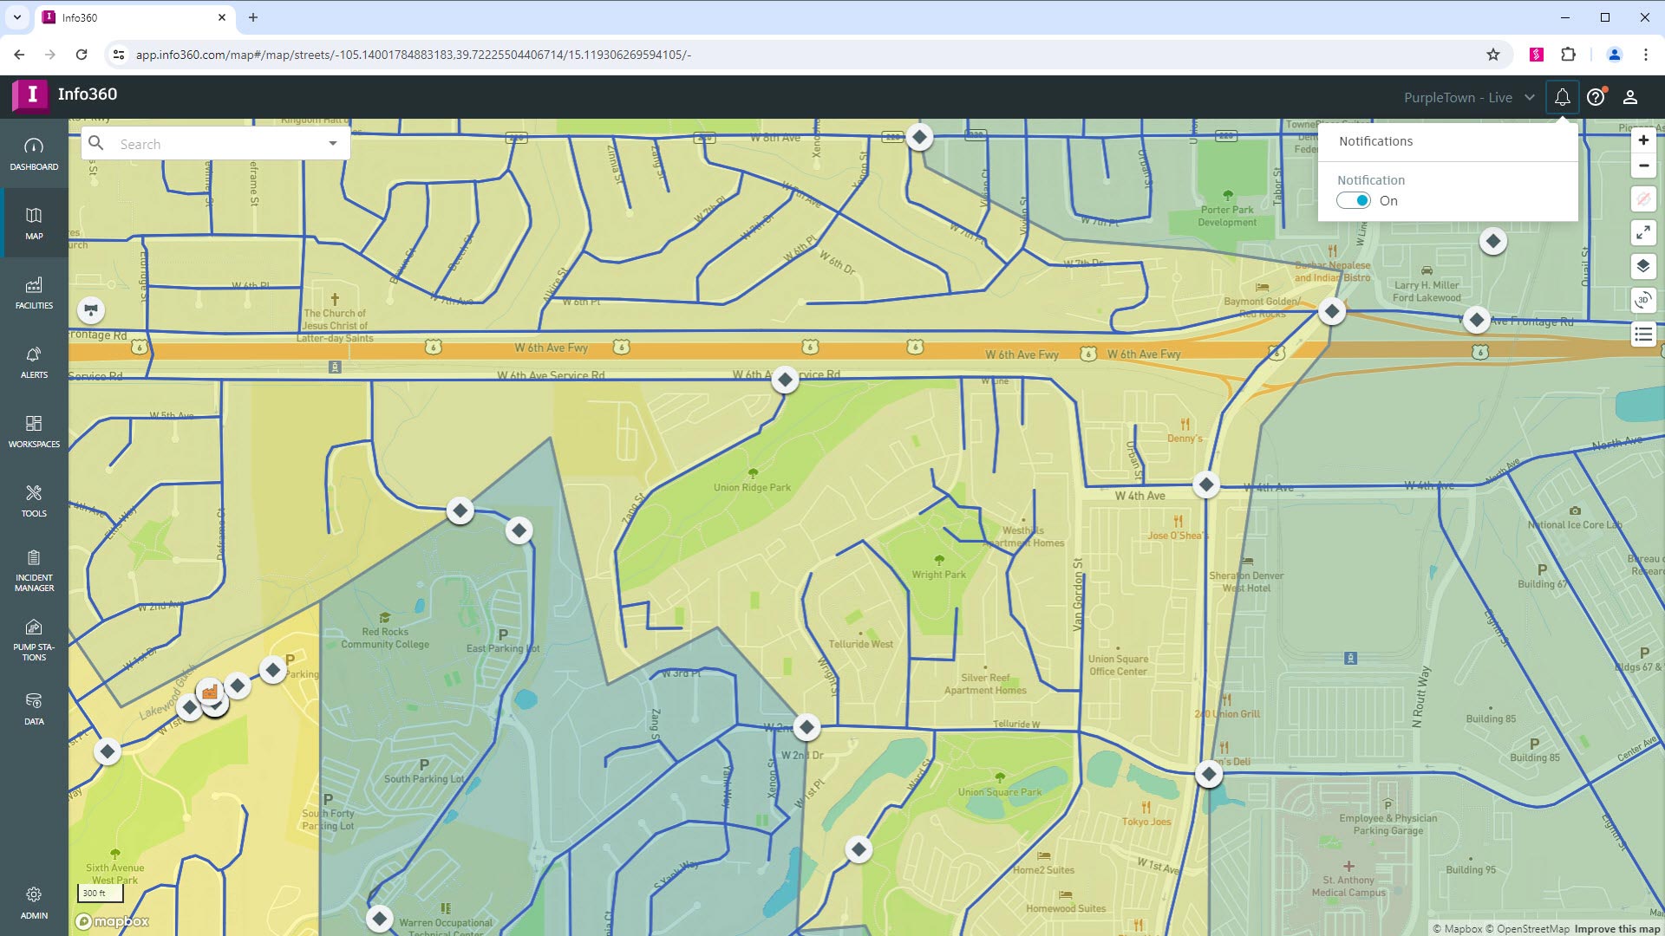Open the help question mark icon
The width and height of the screenshot is (1665, 936).
pyautogui.click(x=1596, y=98)
